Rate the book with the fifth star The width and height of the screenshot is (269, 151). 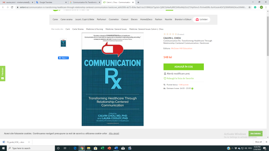point(176,34)
